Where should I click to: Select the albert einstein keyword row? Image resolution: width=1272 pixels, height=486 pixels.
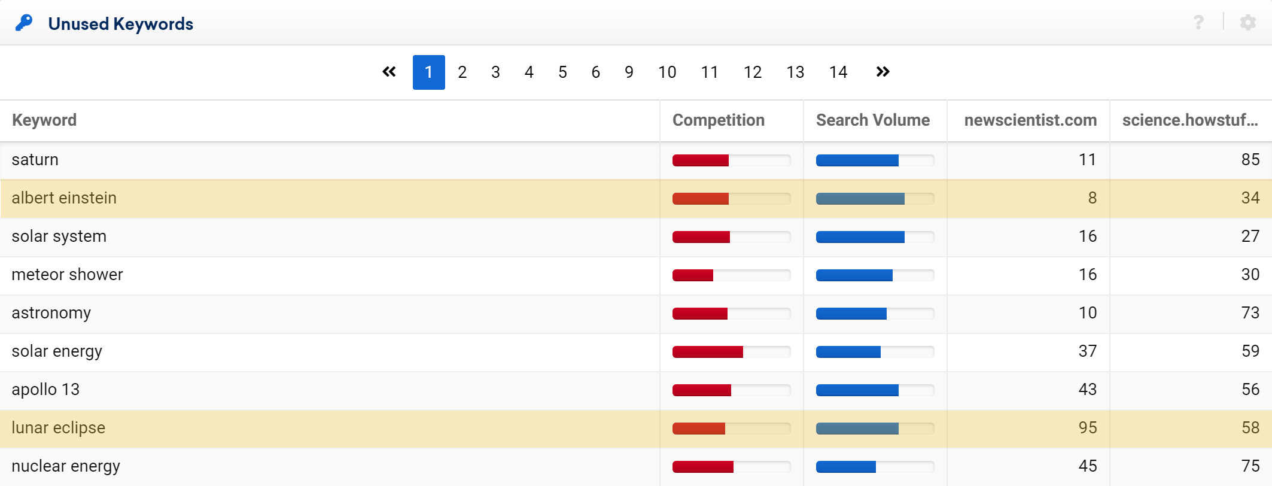click(x=64, y=198)
